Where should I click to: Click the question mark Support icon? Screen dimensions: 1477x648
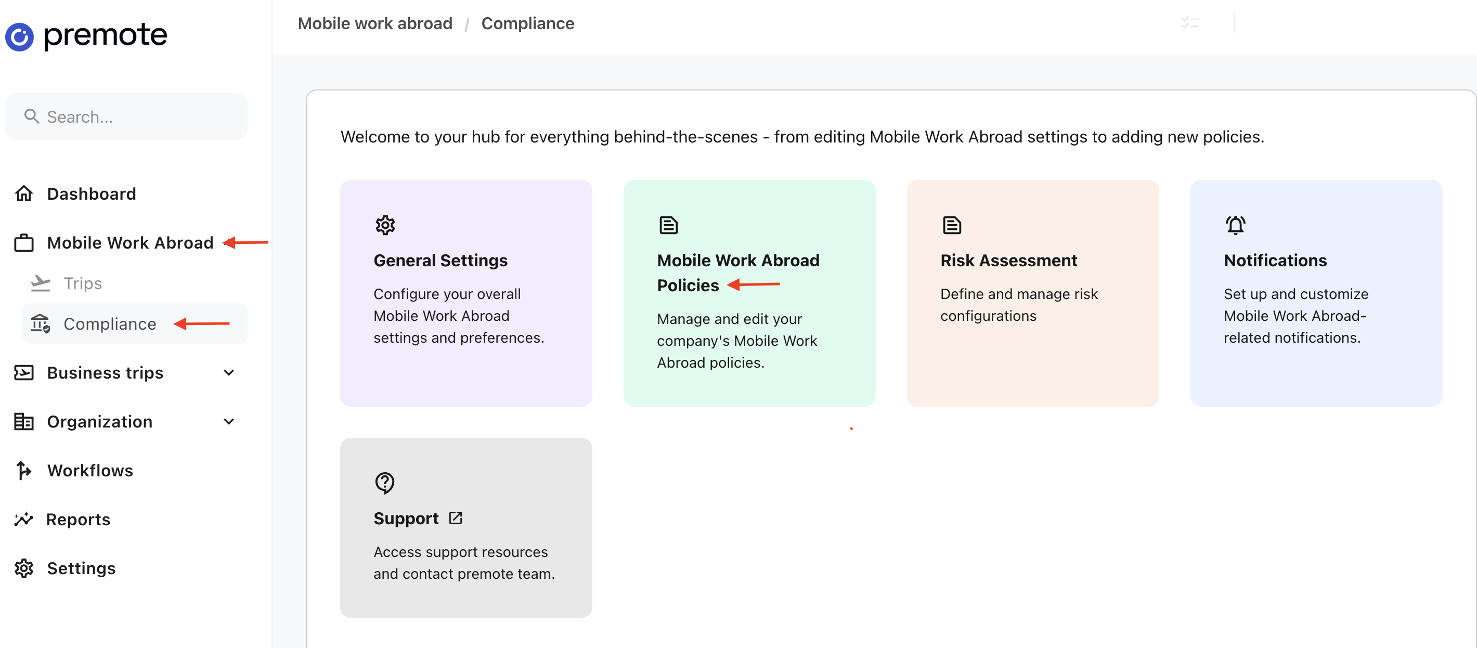(385, 483)
